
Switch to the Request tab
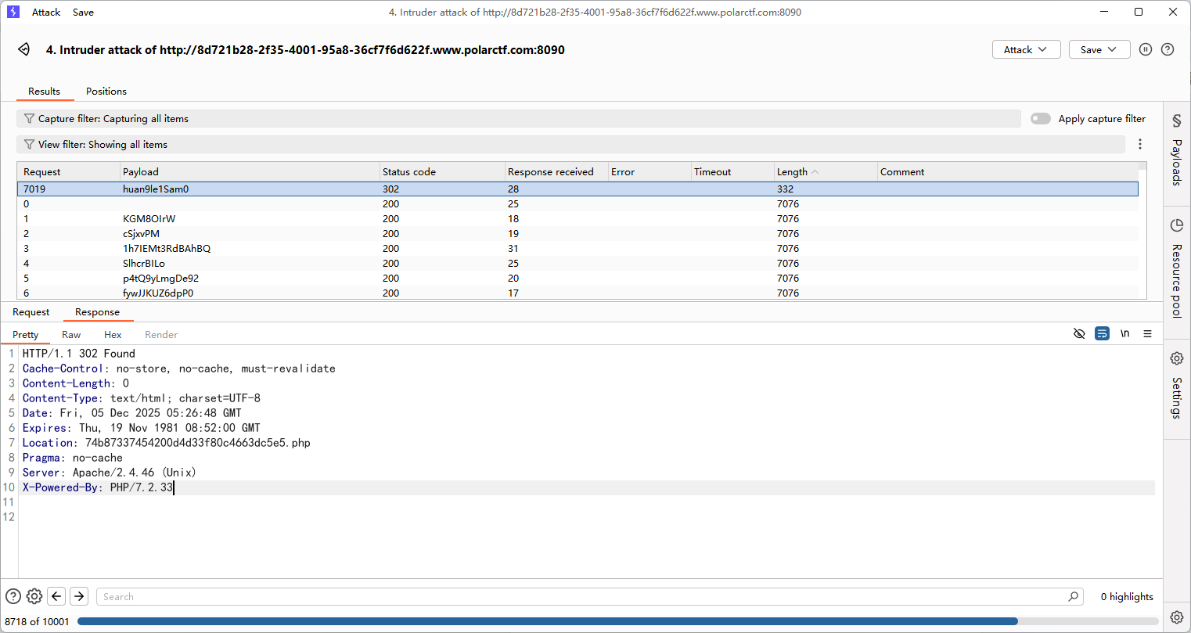[x=31, y=312]
